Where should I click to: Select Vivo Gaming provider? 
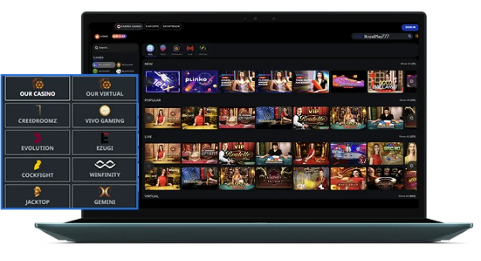tap(105, 115)
